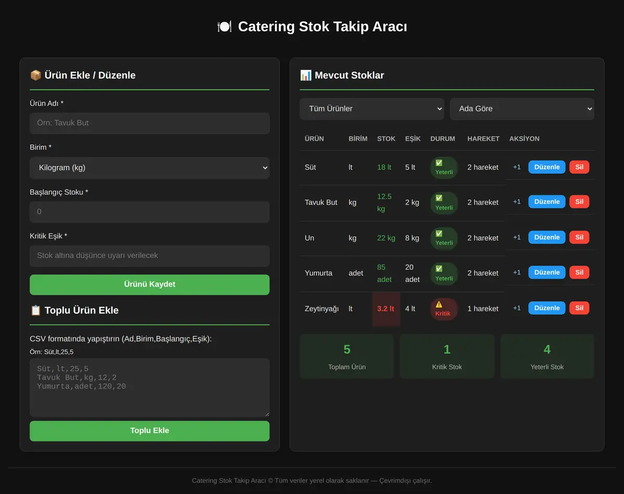Select the Kritik Stok summary card
The image size is (624, 494).
447,356
